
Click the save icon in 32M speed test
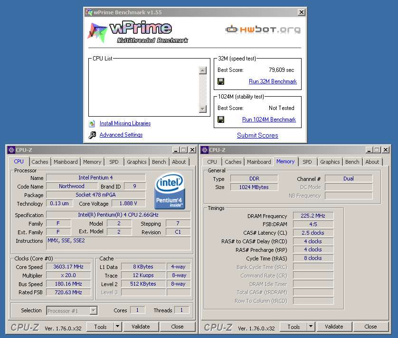pyautogui.click(x=221, y=81)
